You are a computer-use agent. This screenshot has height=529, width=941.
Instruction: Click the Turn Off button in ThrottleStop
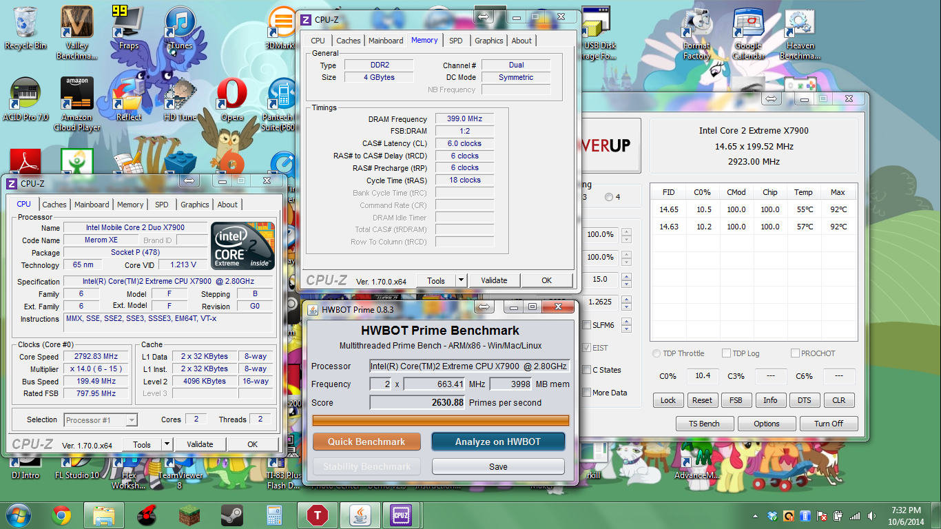pyautogui.click(x=829, y=424)
